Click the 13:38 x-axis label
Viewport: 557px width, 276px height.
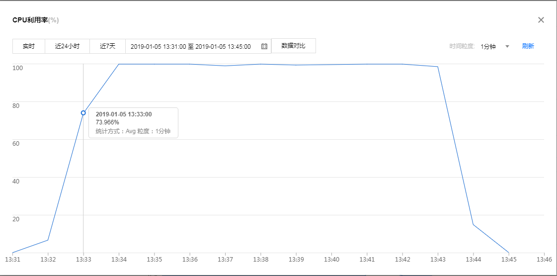click(x=260, y=260)
